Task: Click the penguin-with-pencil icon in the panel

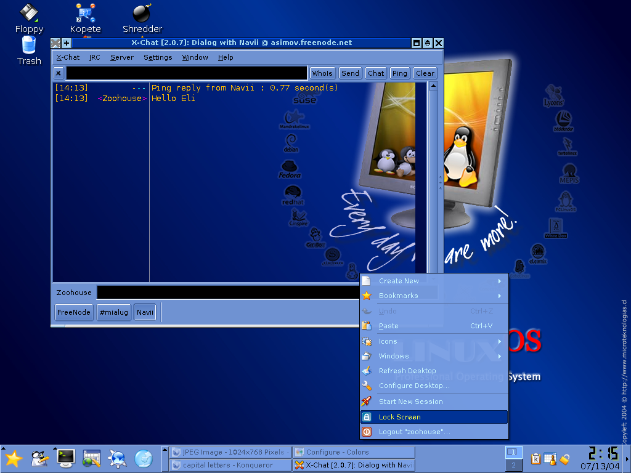Action: point(39,458)
